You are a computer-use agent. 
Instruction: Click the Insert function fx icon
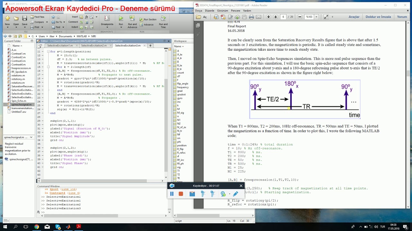coord(86,17)
